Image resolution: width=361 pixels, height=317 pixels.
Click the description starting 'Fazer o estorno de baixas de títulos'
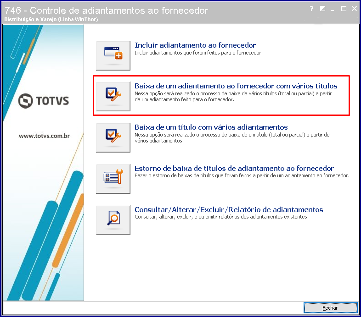pyautogui.click(x=242, y=175)
